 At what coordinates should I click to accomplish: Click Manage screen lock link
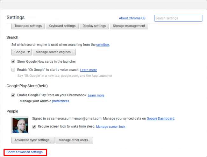(111, 127)
